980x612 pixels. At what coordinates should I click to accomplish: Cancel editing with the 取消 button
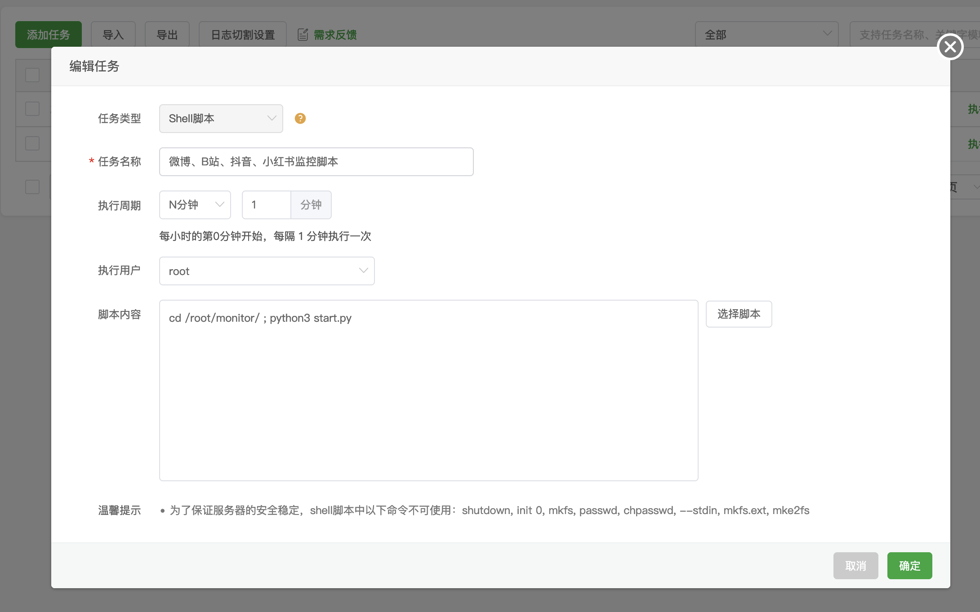point(855,566)
